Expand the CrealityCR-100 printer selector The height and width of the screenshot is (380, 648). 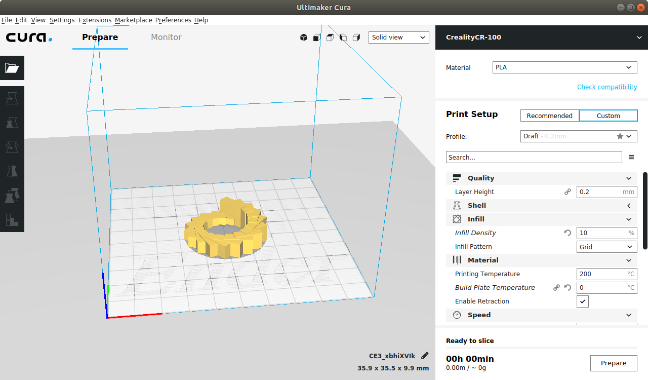[x=542, y=37]
